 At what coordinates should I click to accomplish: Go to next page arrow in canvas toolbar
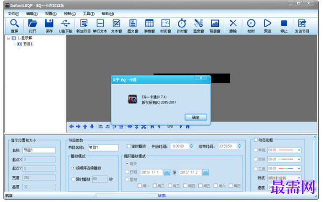click(181, 127)
